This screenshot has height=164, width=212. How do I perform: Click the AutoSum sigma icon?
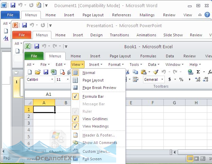point(198,72)
